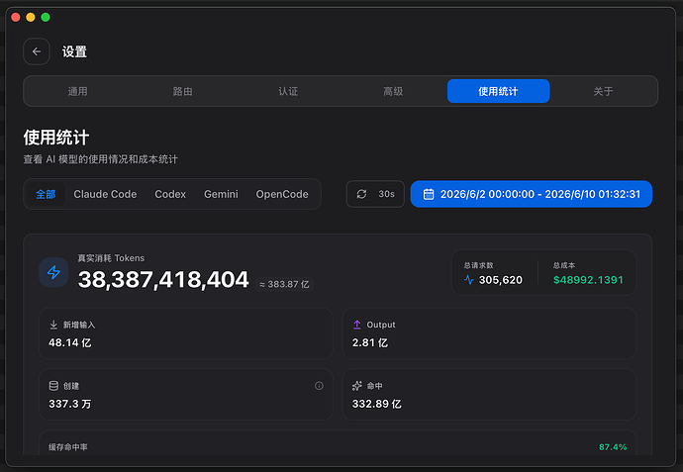
Task: Filter stats by Gemini
Action: pyautogui.click(x=222, y=194)
